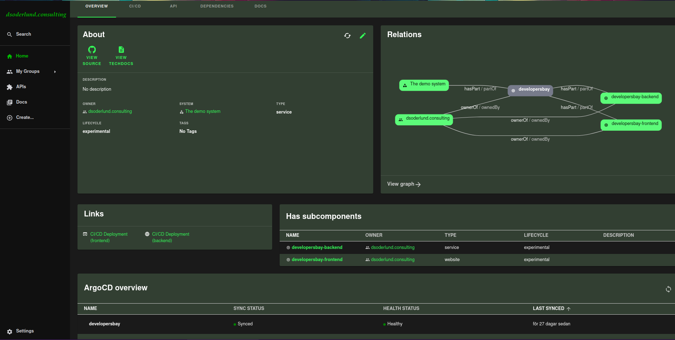This screenshot has width=675, height=340.
Task: Click the Settings gear icon
Action: tap(10, 331)
